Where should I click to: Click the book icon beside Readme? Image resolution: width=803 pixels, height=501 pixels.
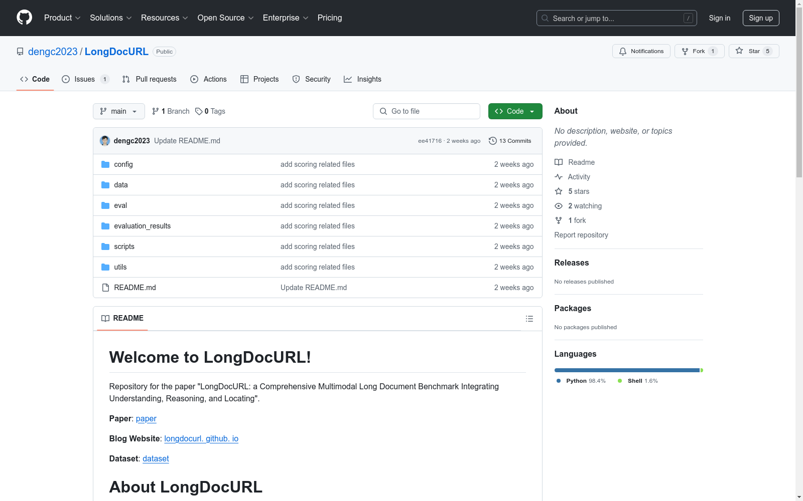coord(559,162)
